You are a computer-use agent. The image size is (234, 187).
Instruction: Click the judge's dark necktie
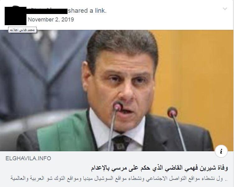[x=121, y=143]
